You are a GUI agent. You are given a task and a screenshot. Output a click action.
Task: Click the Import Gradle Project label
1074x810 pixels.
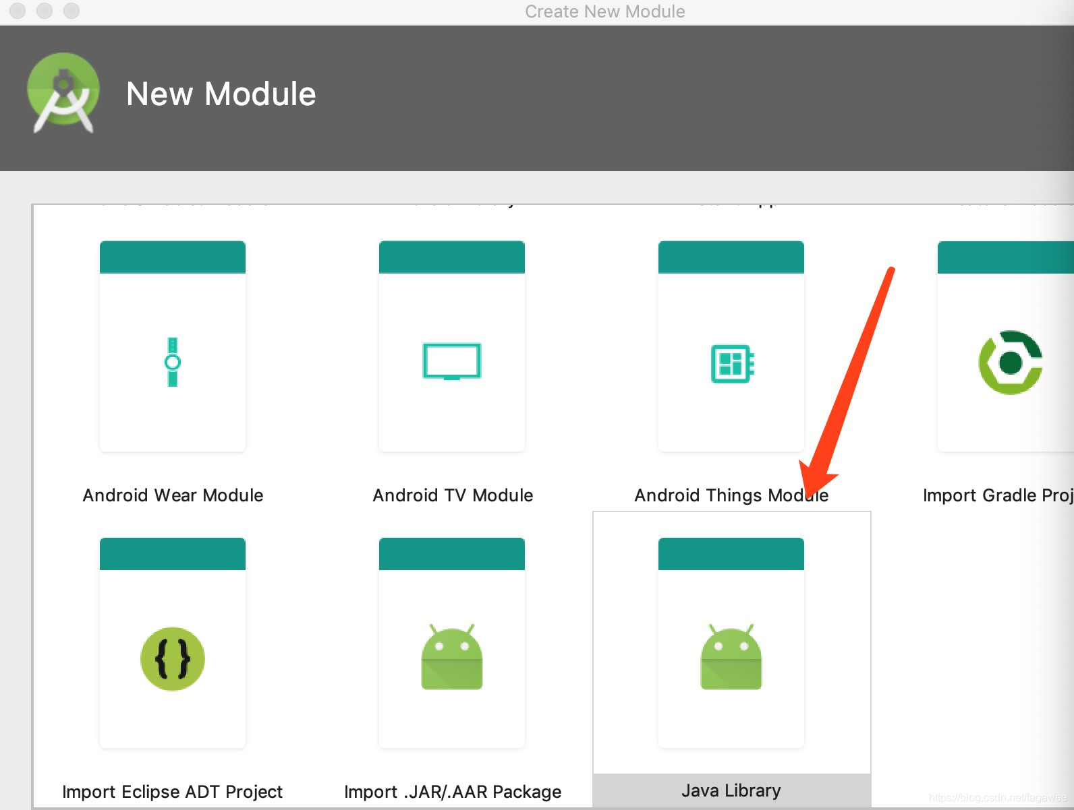tap(998, 495)
